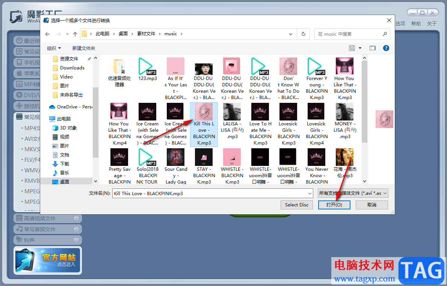Select Video folder in sidebar
Viewport: 447px width, 286px height.
[x=66, y=77]
